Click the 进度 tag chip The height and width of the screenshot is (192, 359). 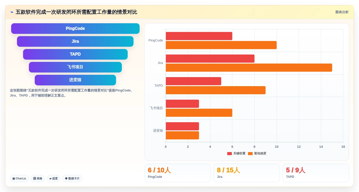[53, 179]
